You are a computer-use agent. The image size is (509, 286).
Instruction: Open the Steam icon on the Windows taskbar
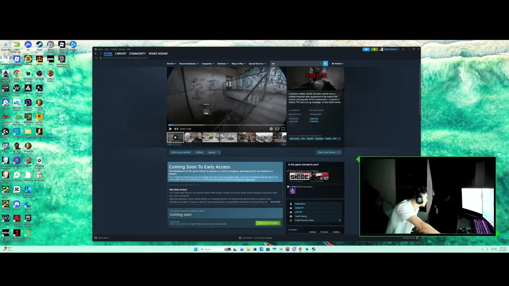pos(313,249)
